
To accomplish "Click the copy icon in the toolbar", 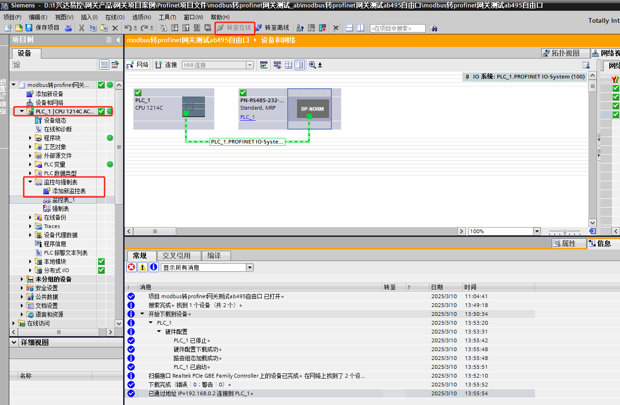I will pos(92,28).
